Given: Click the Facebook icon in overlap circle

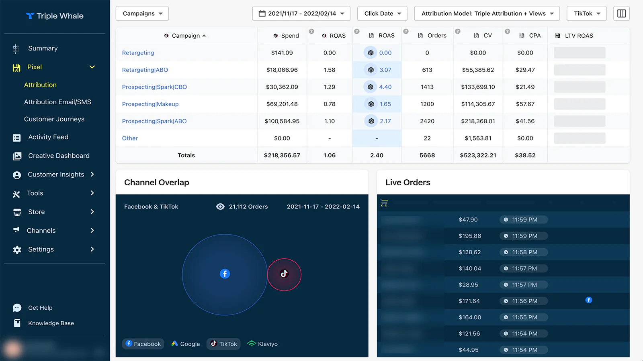Looking at the screenshot, I should tap(225, 274).
